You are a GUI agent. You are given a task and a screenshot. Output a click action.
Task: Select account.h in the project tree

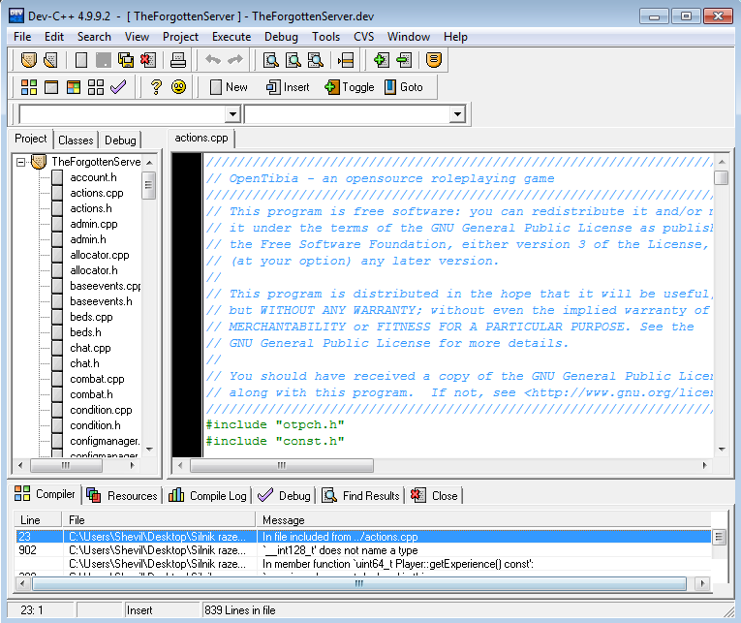93,177
